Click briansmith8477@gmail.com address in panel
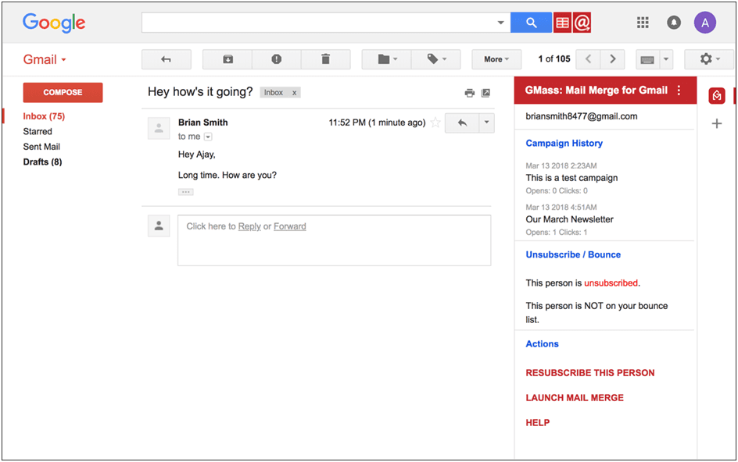 click(x=582, y=116)
